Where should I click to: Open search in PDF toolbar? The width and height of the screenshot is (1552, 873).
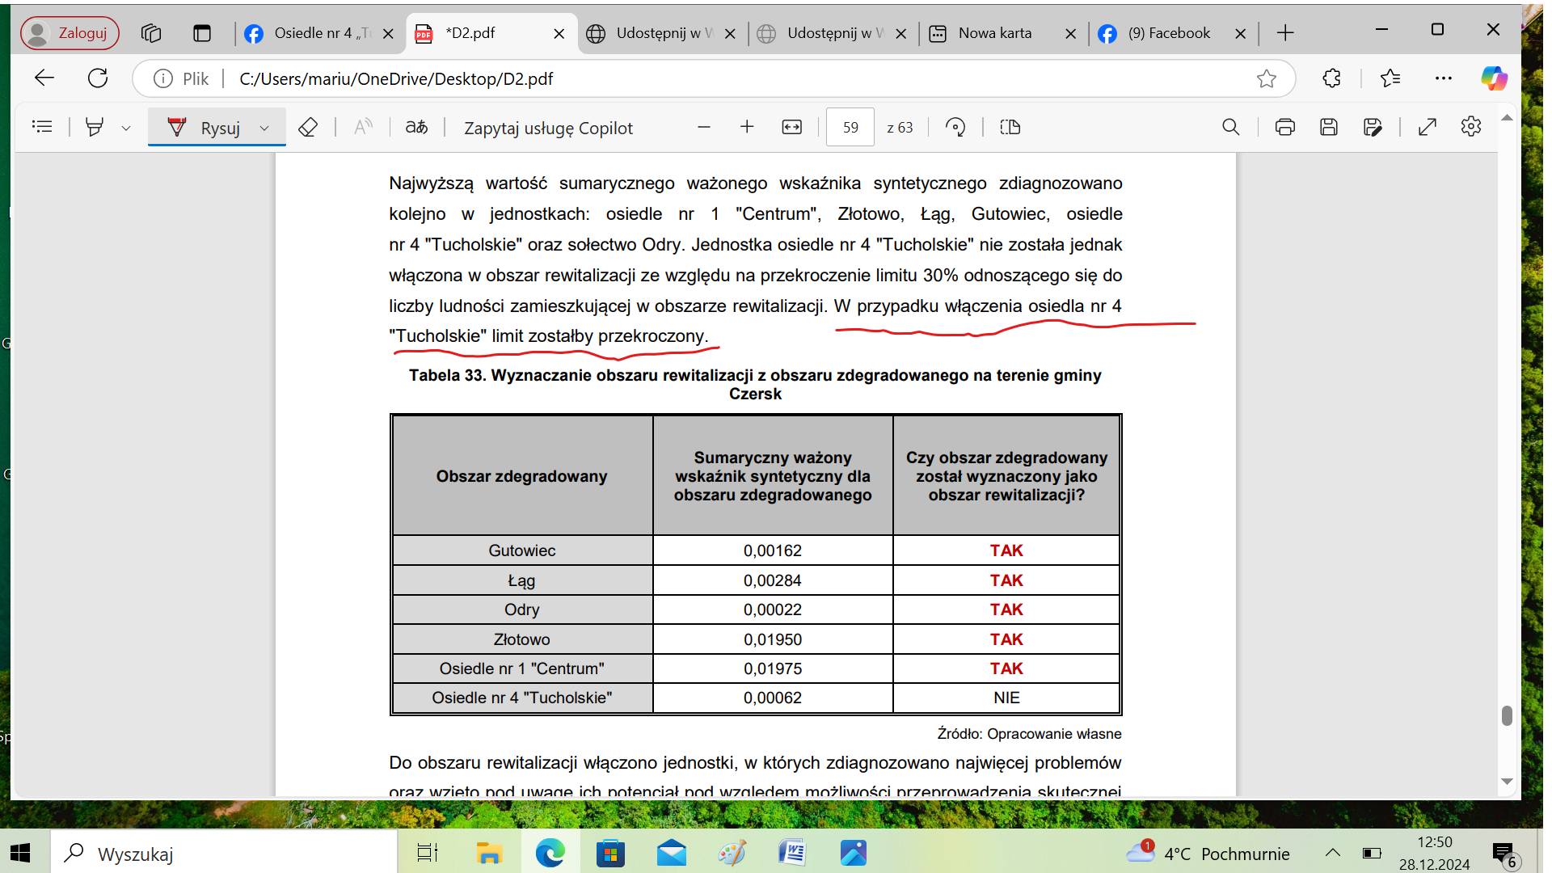click(1230, 127)
